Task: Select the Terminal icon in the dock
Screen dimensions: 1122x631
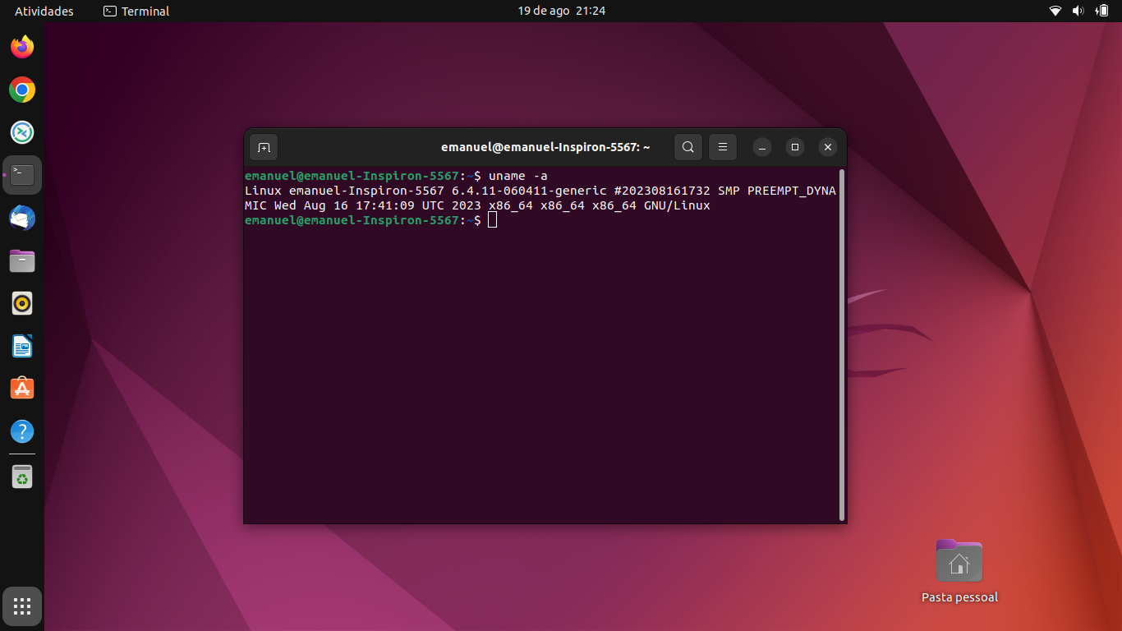Action: 22,175
